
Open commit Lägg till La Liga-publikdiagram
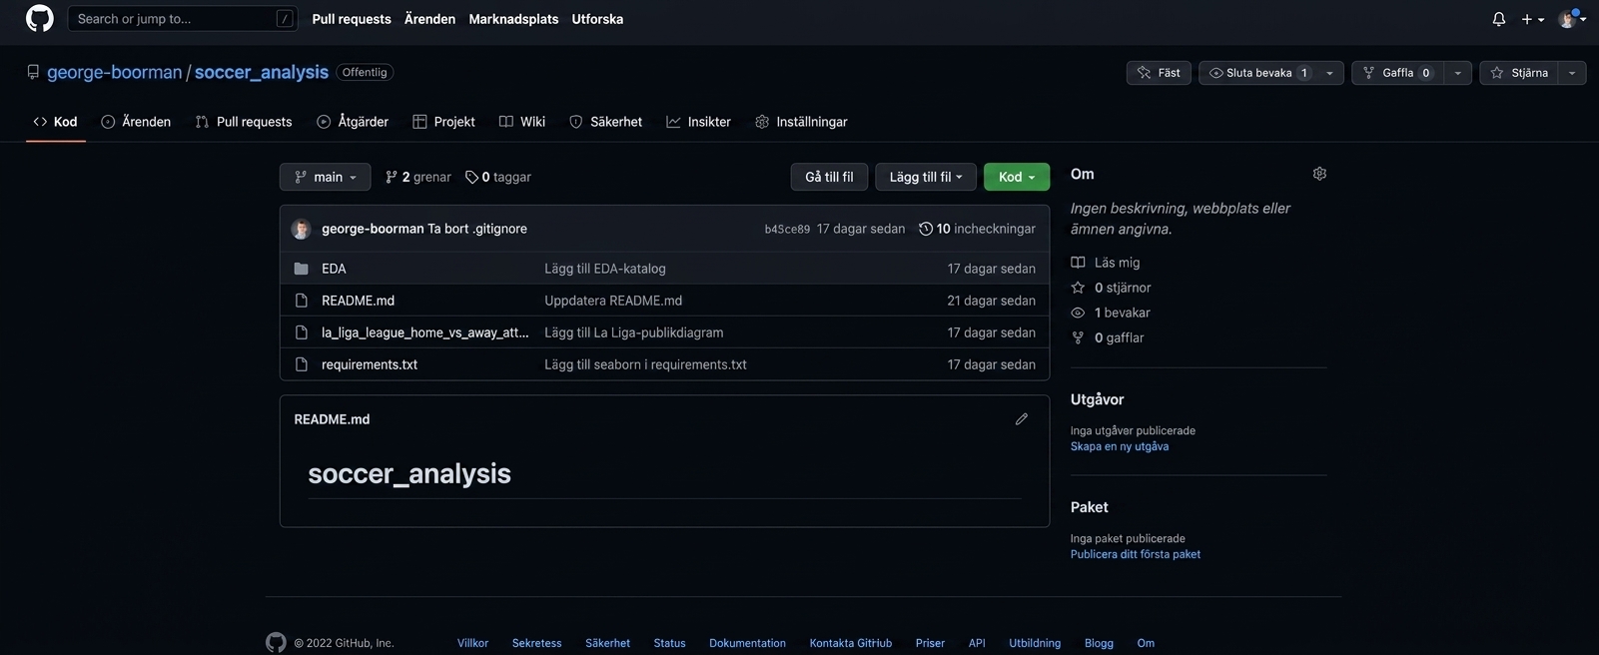633,332
